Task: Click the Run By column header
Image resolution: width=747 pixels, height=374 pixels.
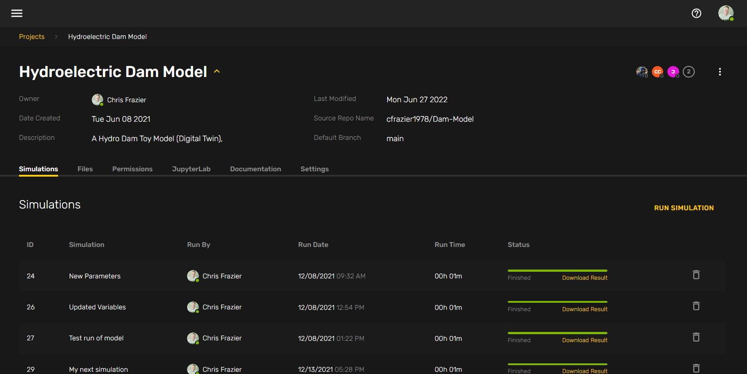Action: 198,245
